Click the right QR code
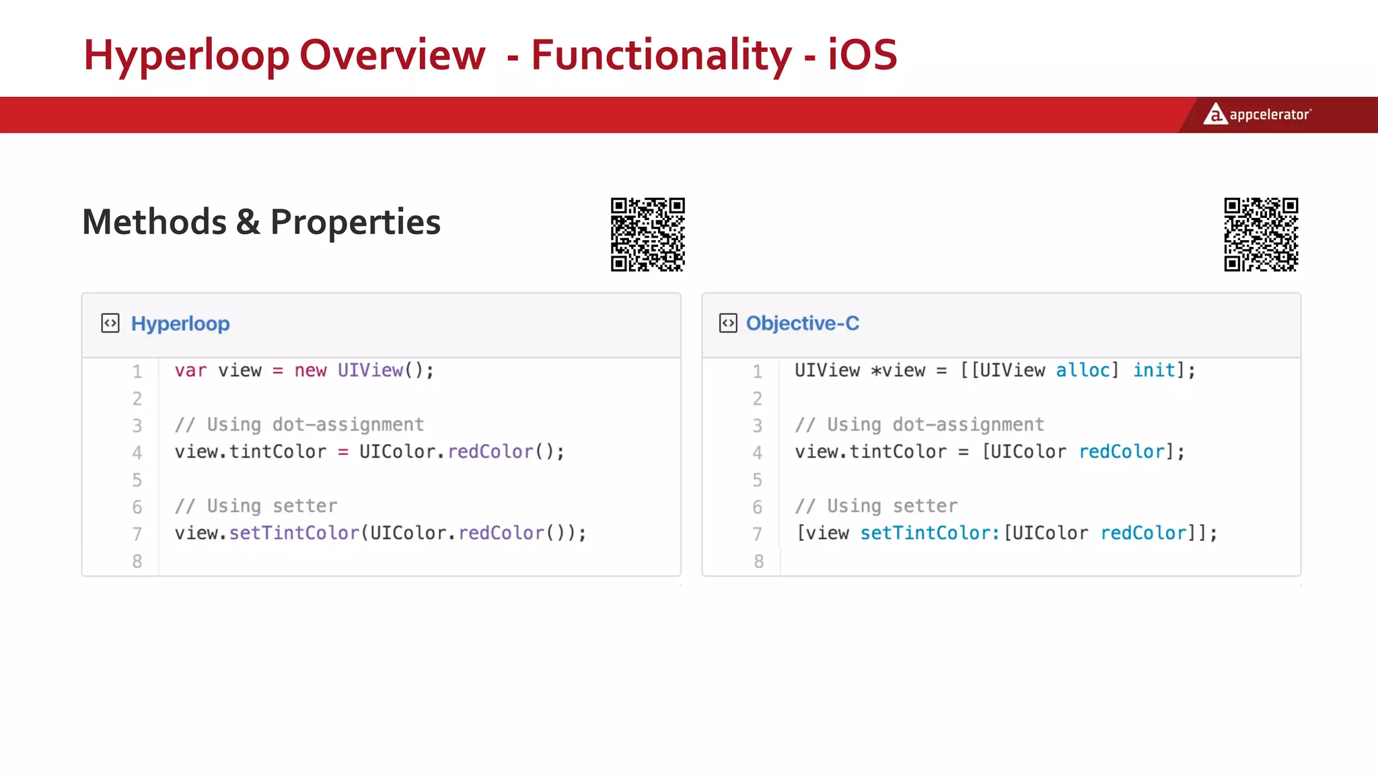 click(1261, 234)
